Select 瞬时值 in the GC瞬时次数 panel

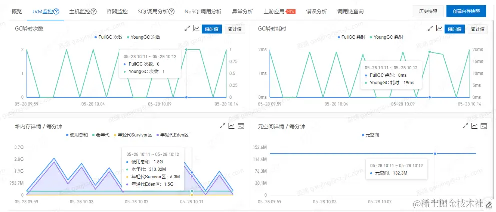pyautogui.click(x=212, y=29)
